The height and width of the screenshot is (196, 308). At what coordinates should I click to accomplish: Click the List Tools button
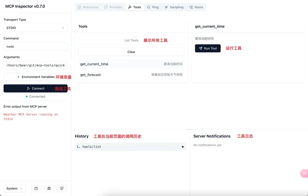coord(131,40)
